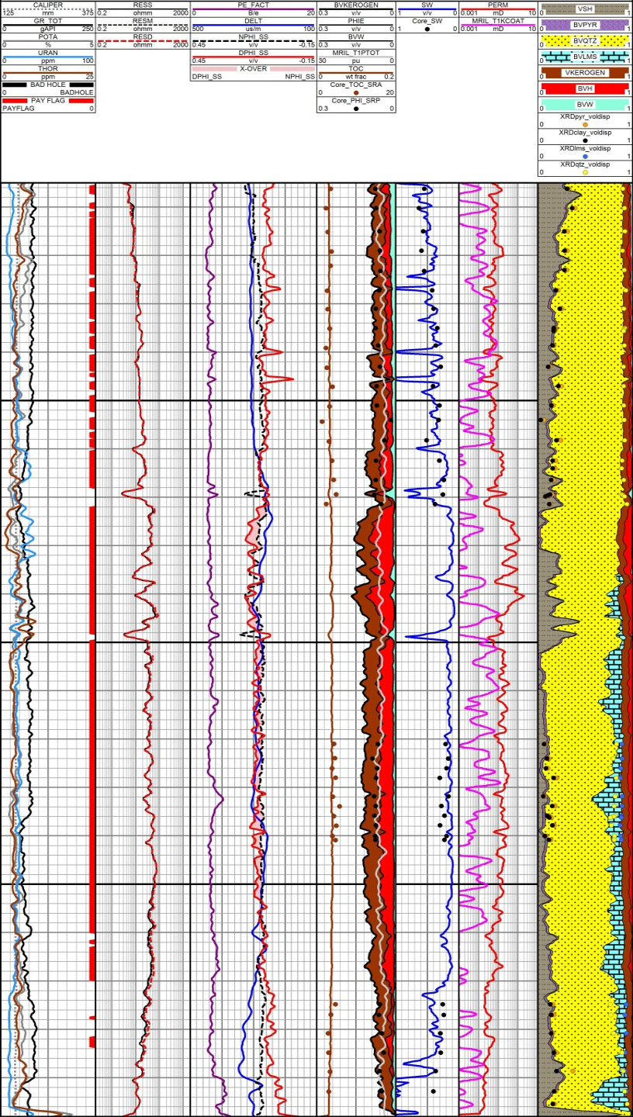Click the BVLMS brick pattern legend
Screen dimensions: 633x1117
pyautogui.click(x=584, y=57)
